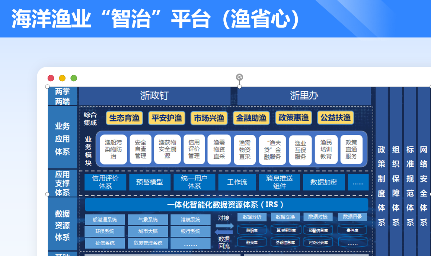The image size is (431, 256).
Task: Select the 环保系统 box
Action: [x=105, y=232]
